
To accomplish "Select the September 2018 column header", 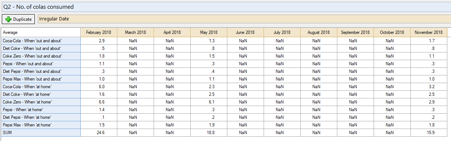I will point(355,32).
